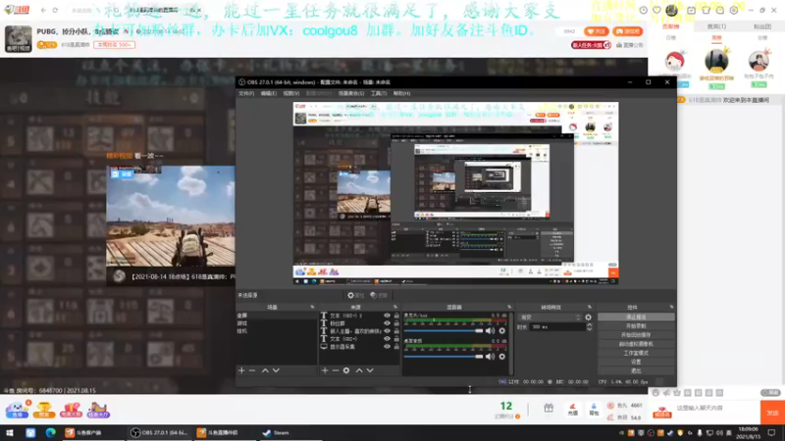The image size is (785, 441).
Task: Pop out 转场特效 dock via header icon
Action: (590, 307)
